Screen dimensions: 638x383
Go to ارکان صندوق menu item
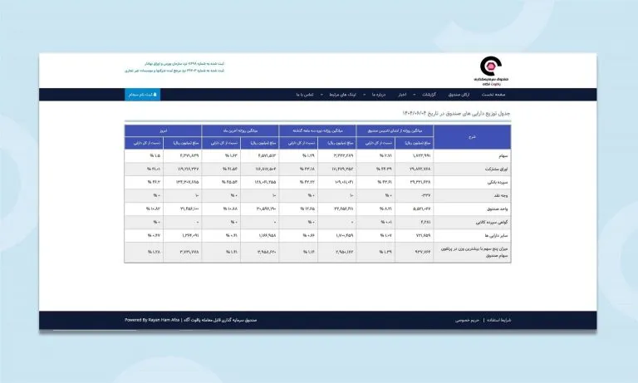tap(459, 95)
